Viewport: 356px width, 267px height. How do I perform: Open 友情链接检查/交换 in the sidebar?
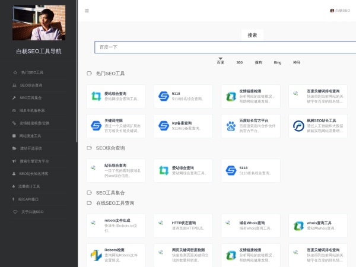click(x=34, y=123)
